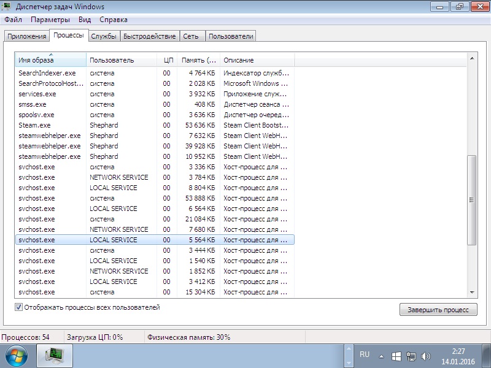The width and height of the screenshot is (491, 368).
Task: Select svchost.exe using 3 412 КБ
Action: coord(155,282)
